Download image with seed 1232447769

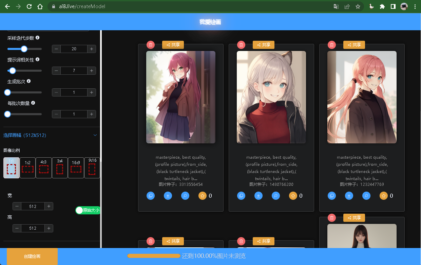pyautogui.click(x=349, y=196)
